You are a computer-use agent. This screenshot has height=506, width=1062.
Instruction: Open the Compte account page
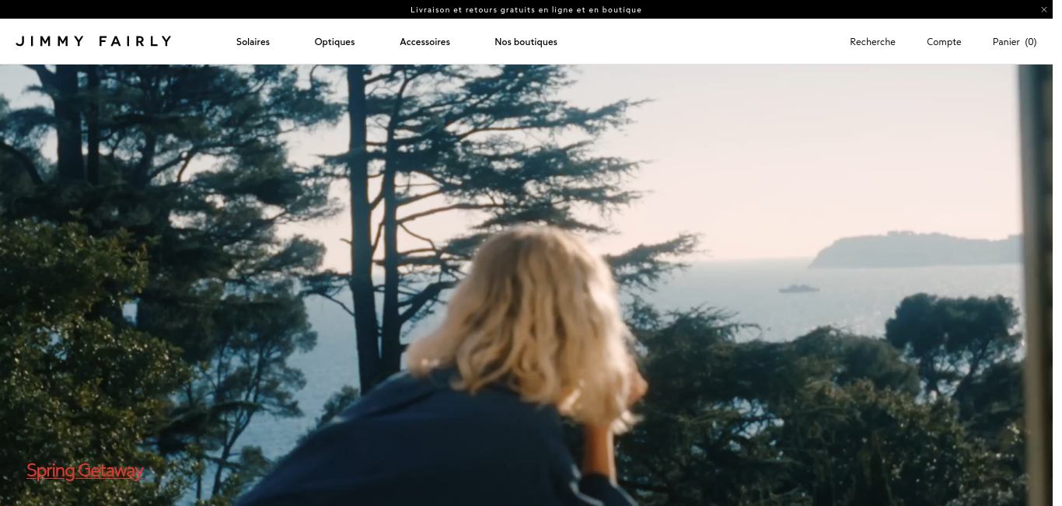coord(944,42)
